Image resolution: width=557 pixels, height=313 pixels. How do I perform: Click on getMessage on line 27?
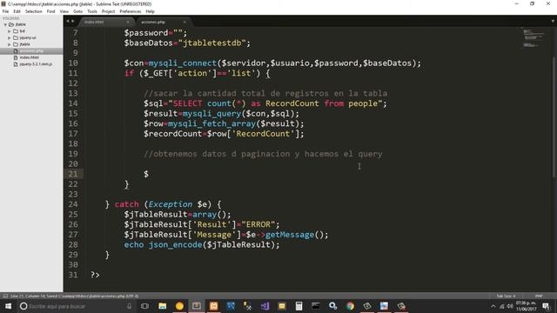click(290, 235)
